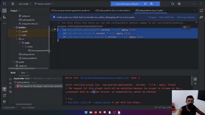Screen dimensions: 205x115
Task: Click the red error icon in build tree
Action: [18, 86]
